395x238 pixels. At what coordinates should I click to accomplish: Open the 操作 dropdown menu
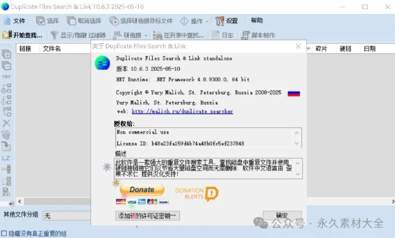(194, 21)
